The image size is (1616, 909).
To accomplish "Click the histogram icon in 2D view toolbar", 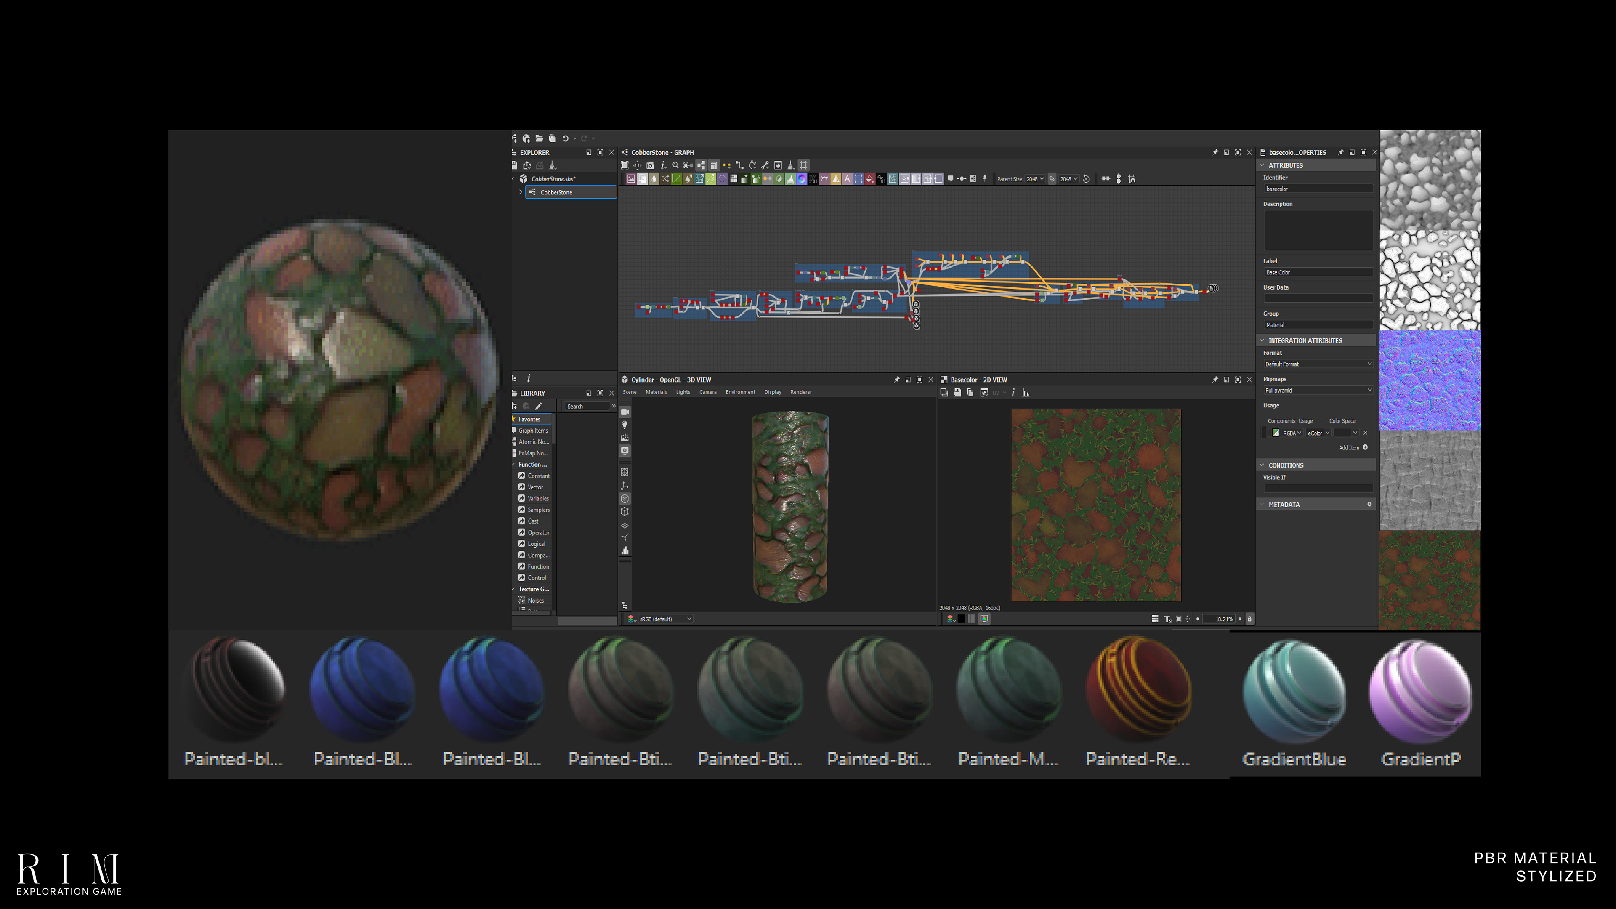I will [1026, 393].
